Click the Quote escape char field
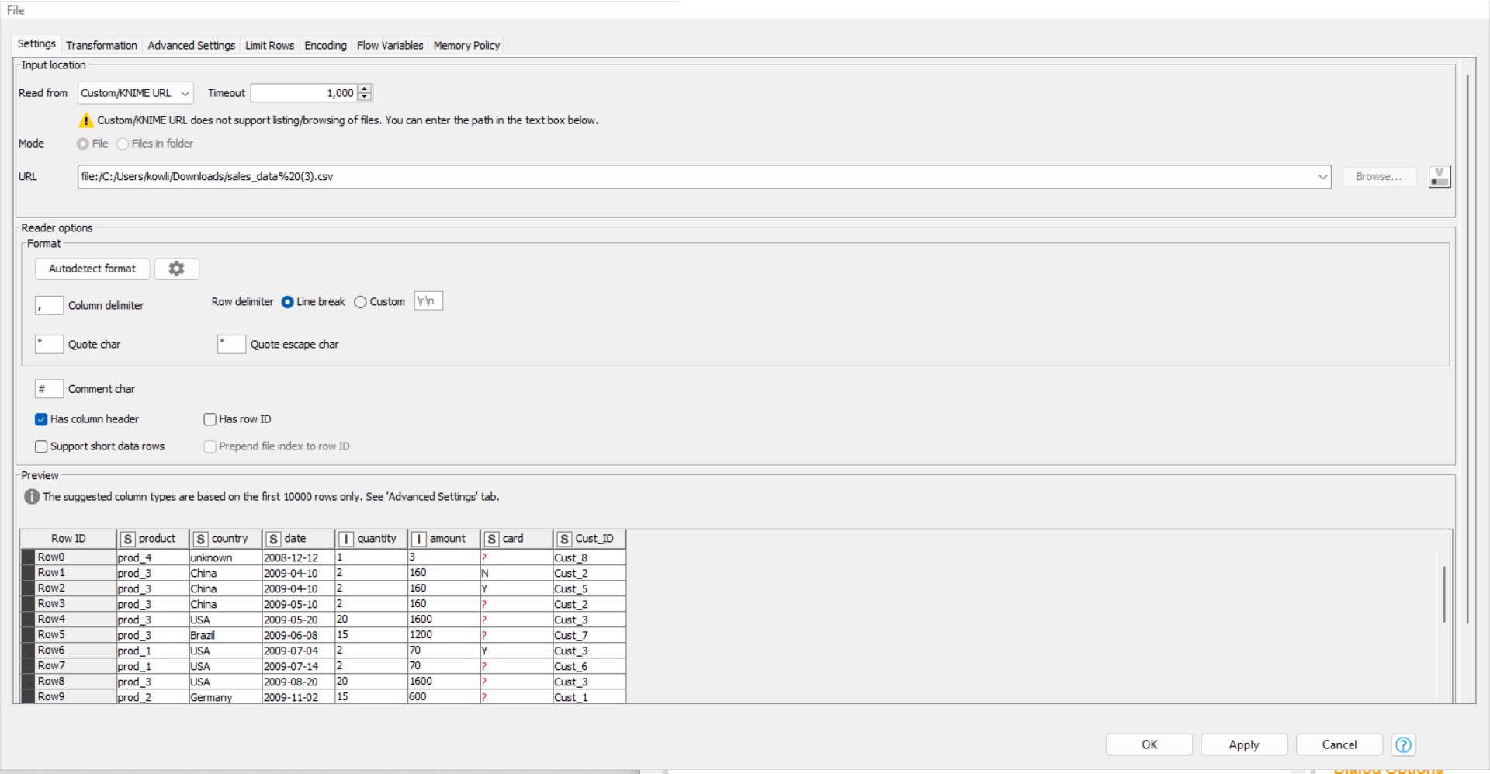The width and height of the screenshot is (1490, 774). coord(231,344)
